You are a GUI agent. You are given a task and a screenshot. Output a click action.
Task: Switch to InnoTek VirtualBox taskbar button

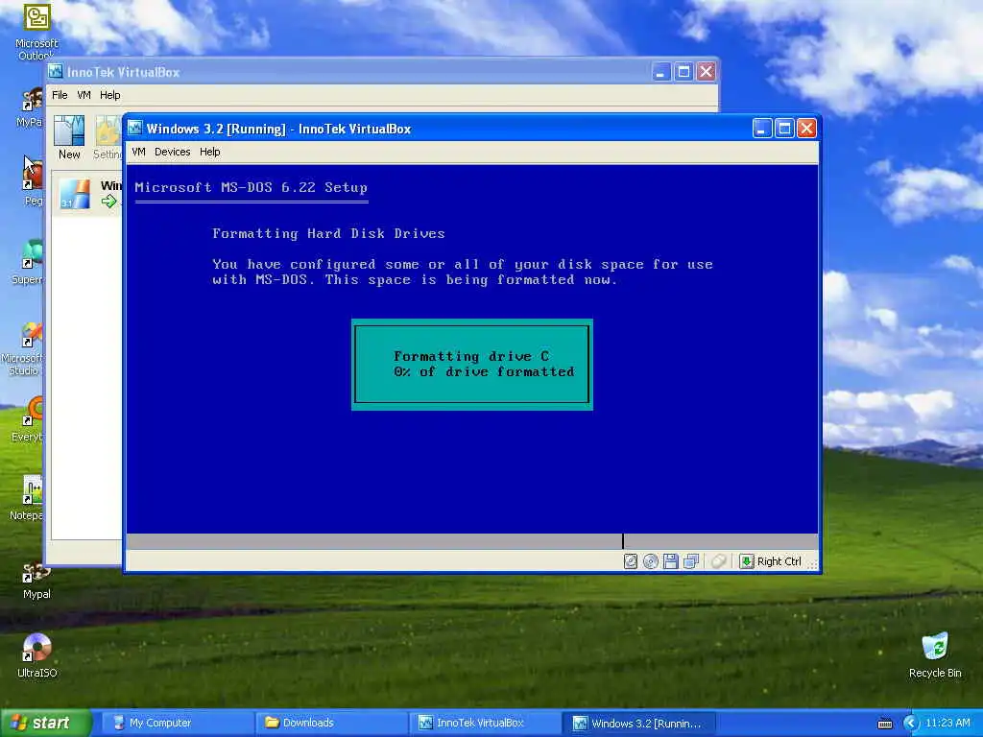point(484,723)
